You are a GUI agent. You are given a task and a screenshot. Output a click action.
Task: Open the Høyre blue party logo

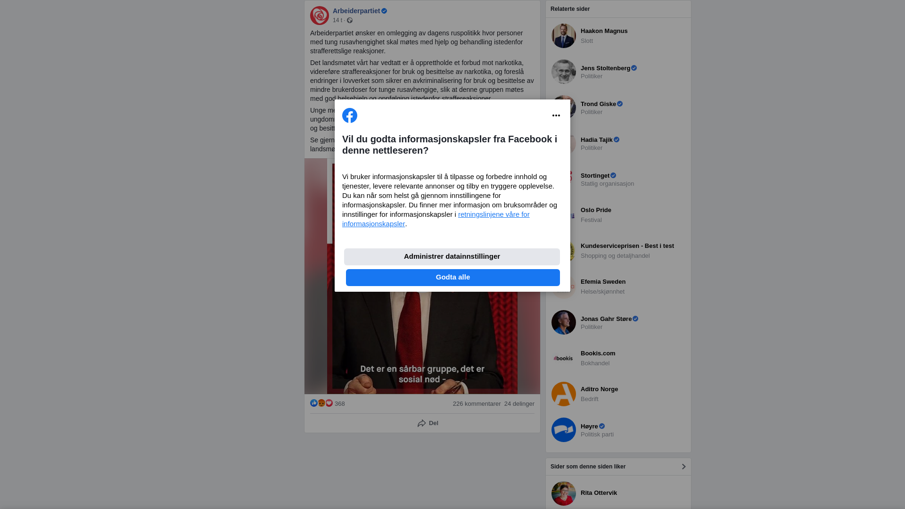(564, 430)
